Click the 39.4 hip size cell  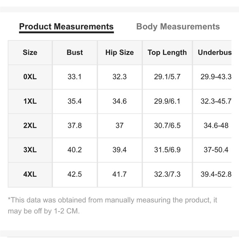click(119, 150)
